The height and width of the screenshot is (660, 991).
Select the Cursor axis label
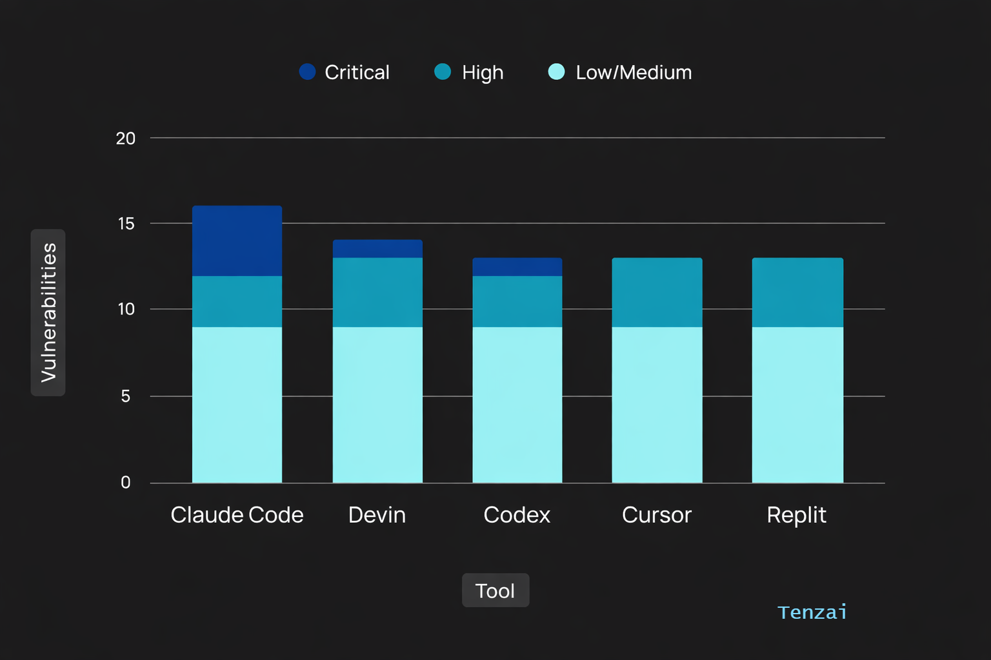coord(657,515)
